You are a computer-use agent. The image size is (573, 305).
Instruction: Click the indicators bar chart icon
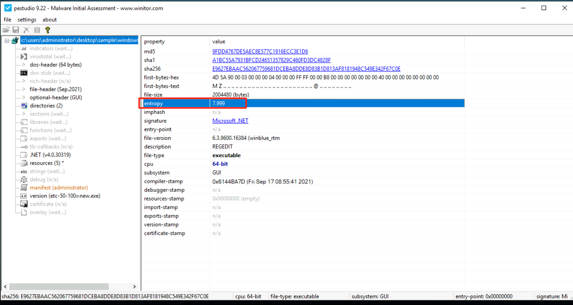[24, 49]
